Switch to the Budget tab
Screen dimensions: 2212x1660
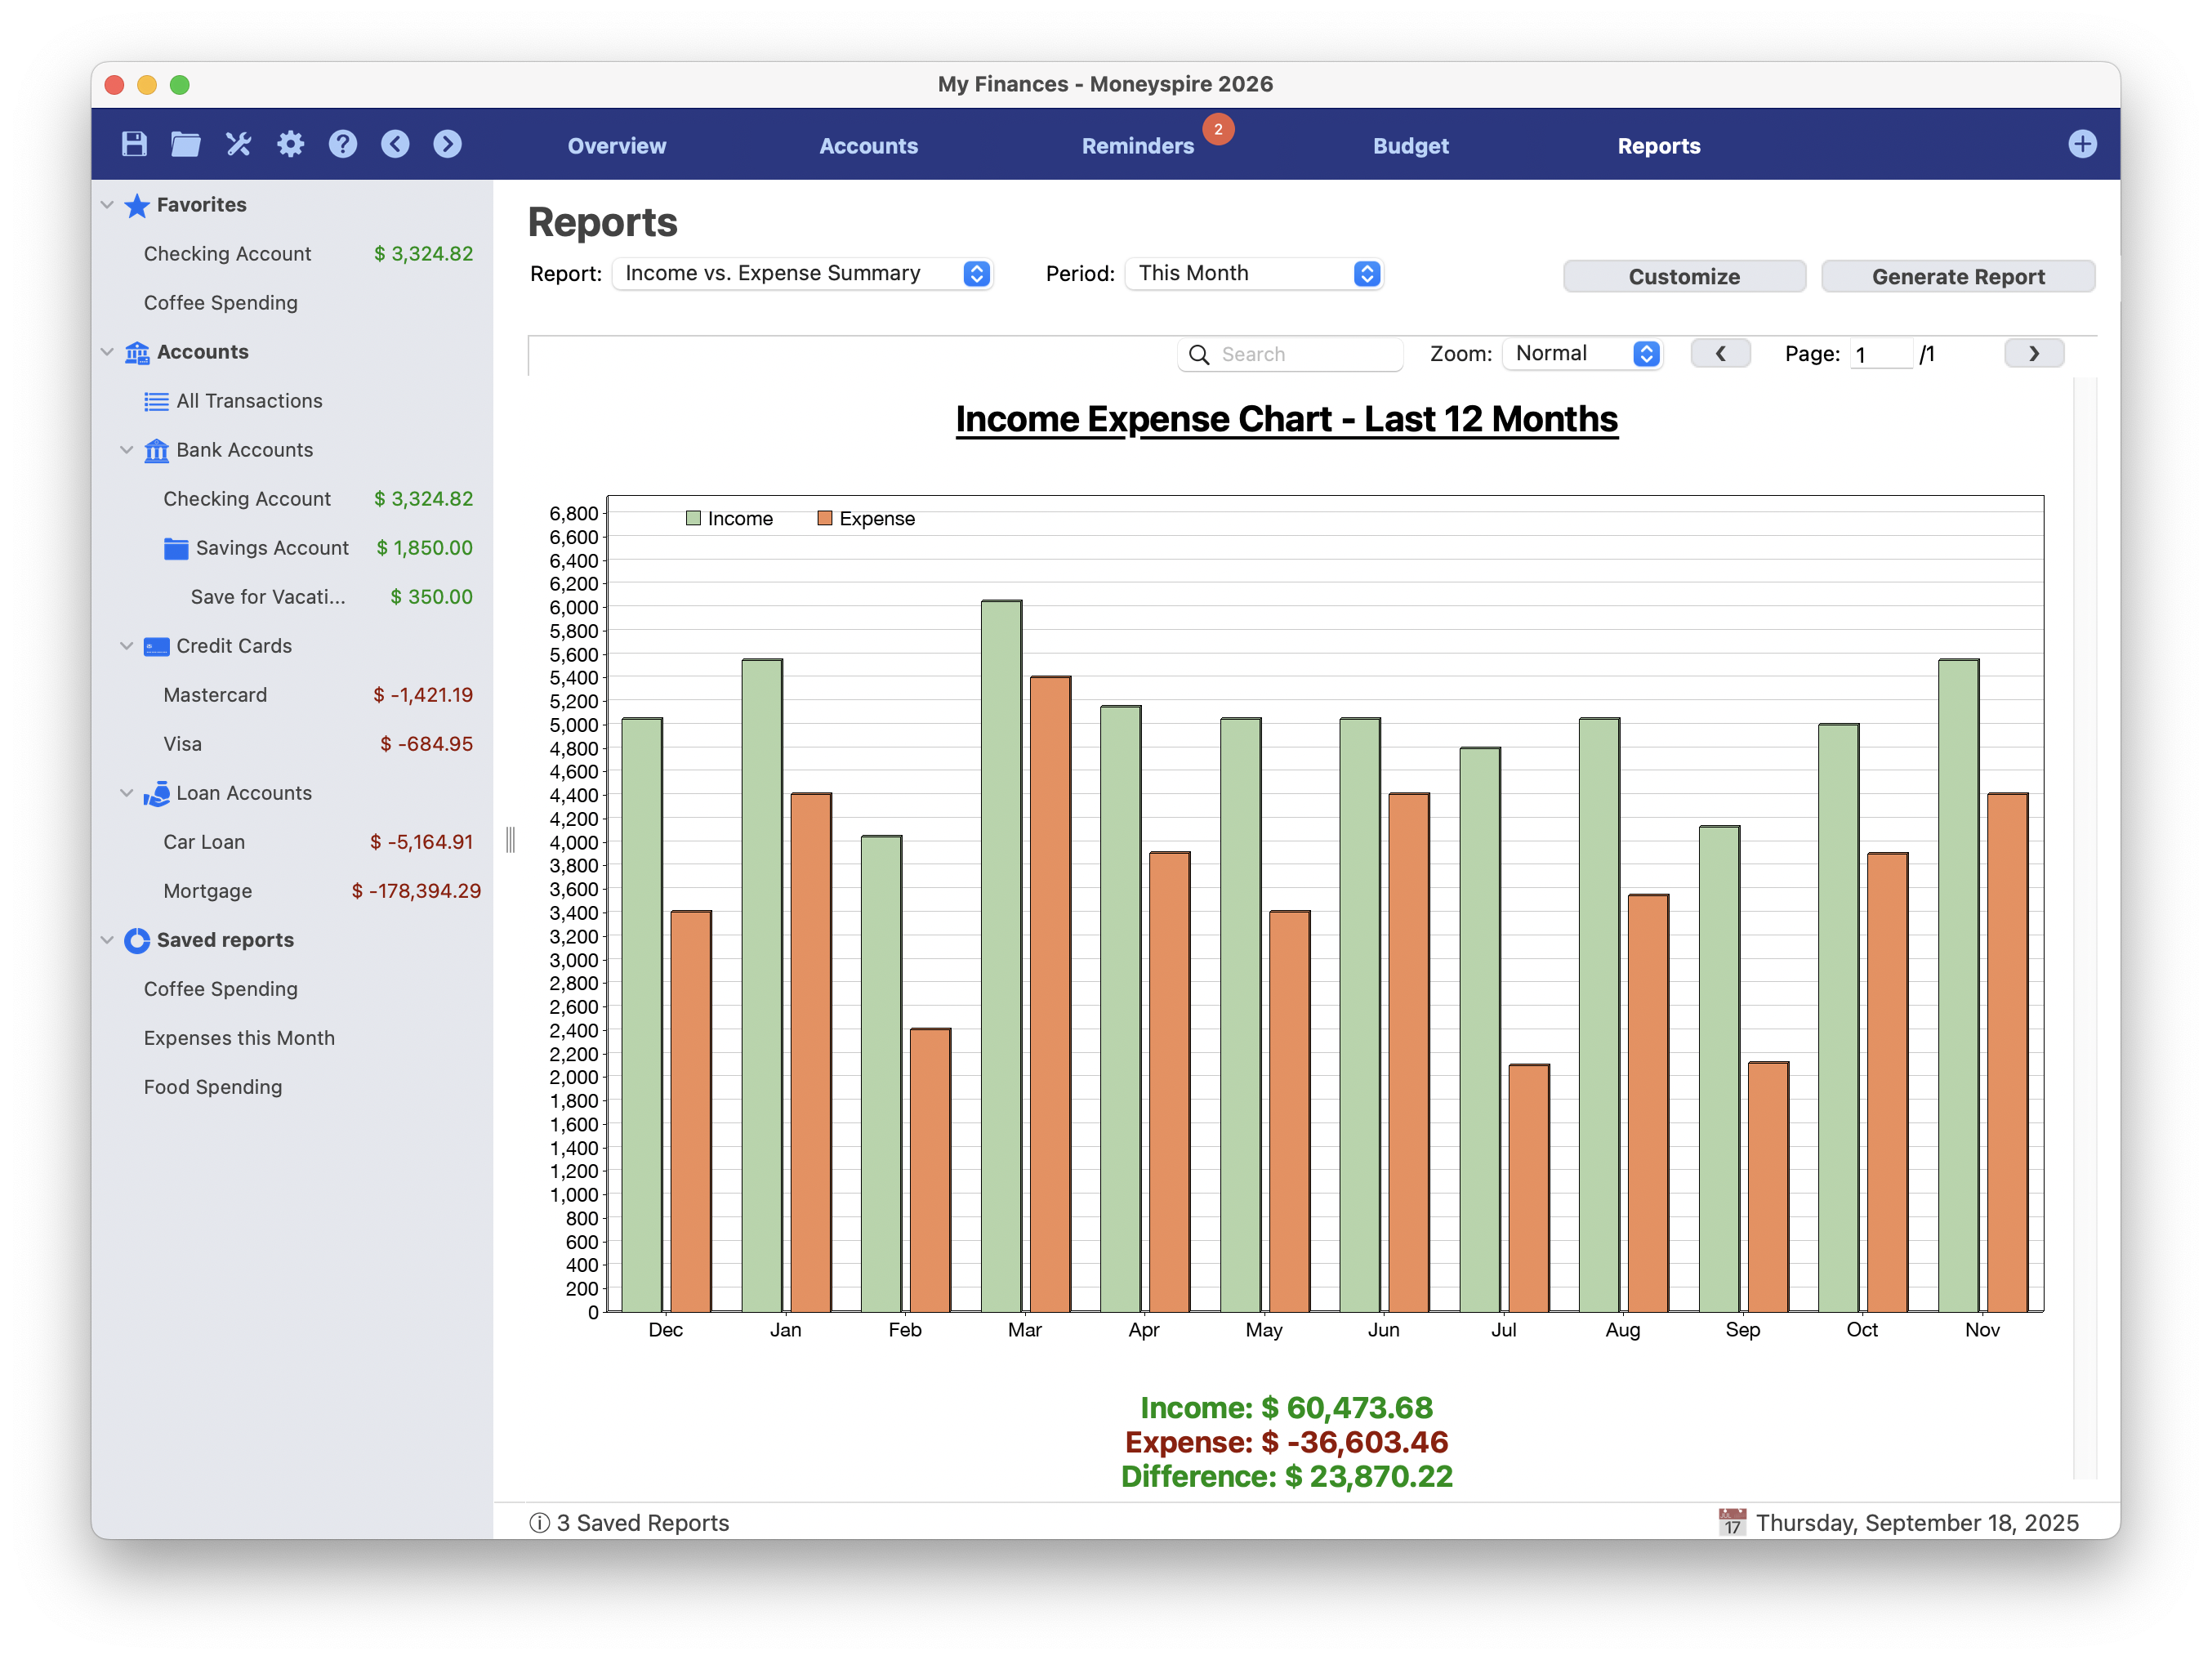point(1411,145)
